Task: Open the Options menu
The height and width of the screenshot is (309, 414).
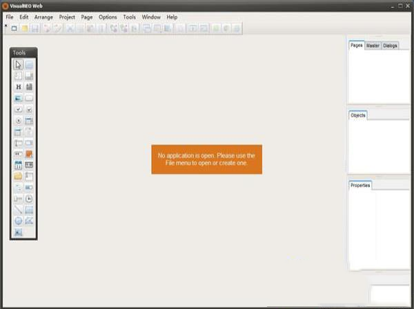Action: click(x=108, y=17)
